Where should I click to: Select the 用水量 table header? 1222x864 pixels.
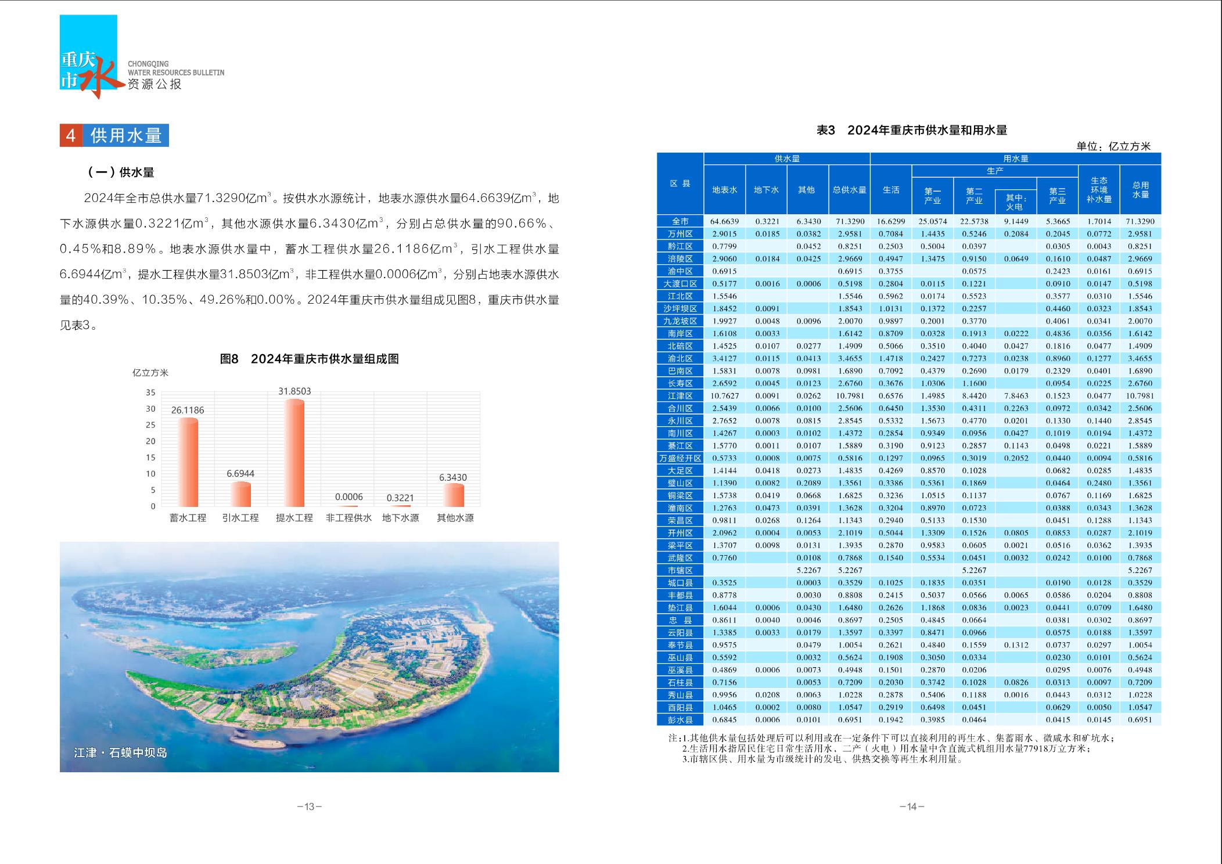click(x=1015, y=159)
